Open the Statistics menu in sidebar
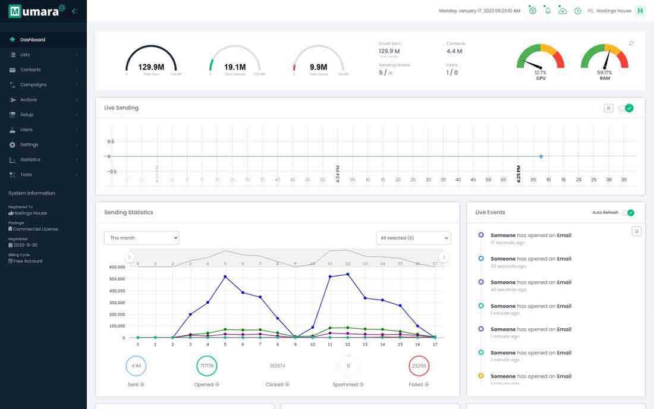This screenshot has width=654, height=409. 30,160
